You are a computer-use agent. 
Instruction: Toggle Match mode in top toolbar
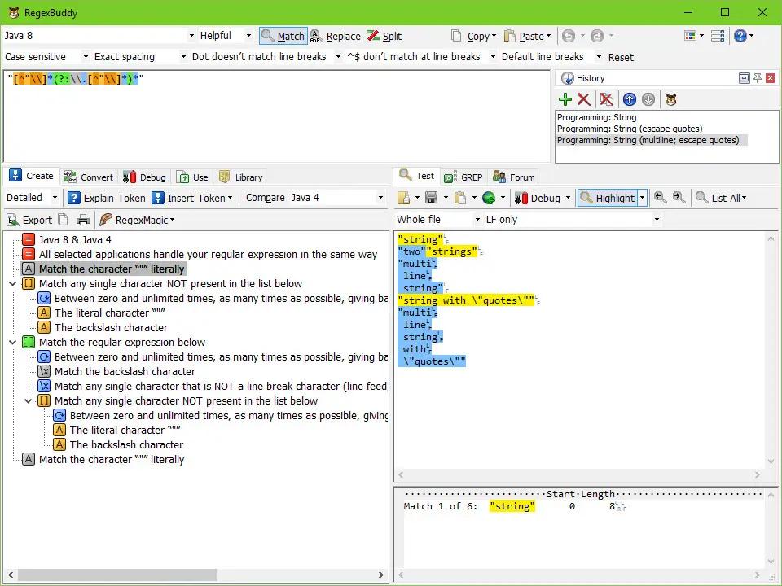tap(283, 36)
